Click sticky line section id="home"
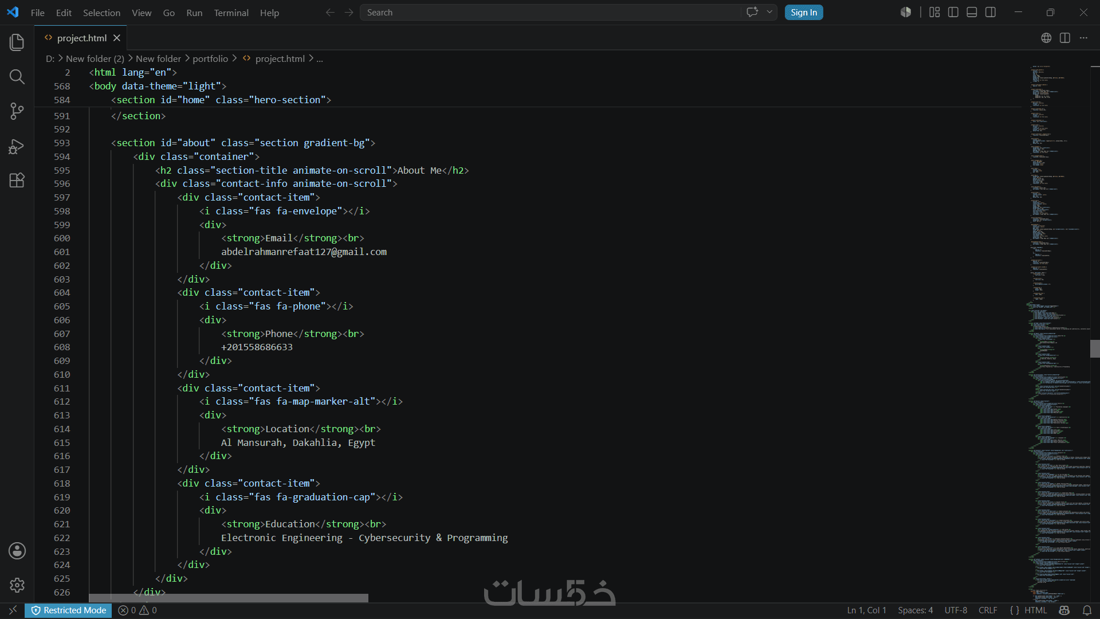This screenshot has height=619, width=1100. pyautogui.click(x=221, y=100)
